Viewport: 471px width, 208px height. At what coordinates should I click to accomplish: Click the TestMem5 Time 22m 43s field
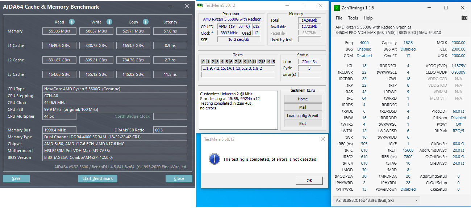tap(309, 62)
